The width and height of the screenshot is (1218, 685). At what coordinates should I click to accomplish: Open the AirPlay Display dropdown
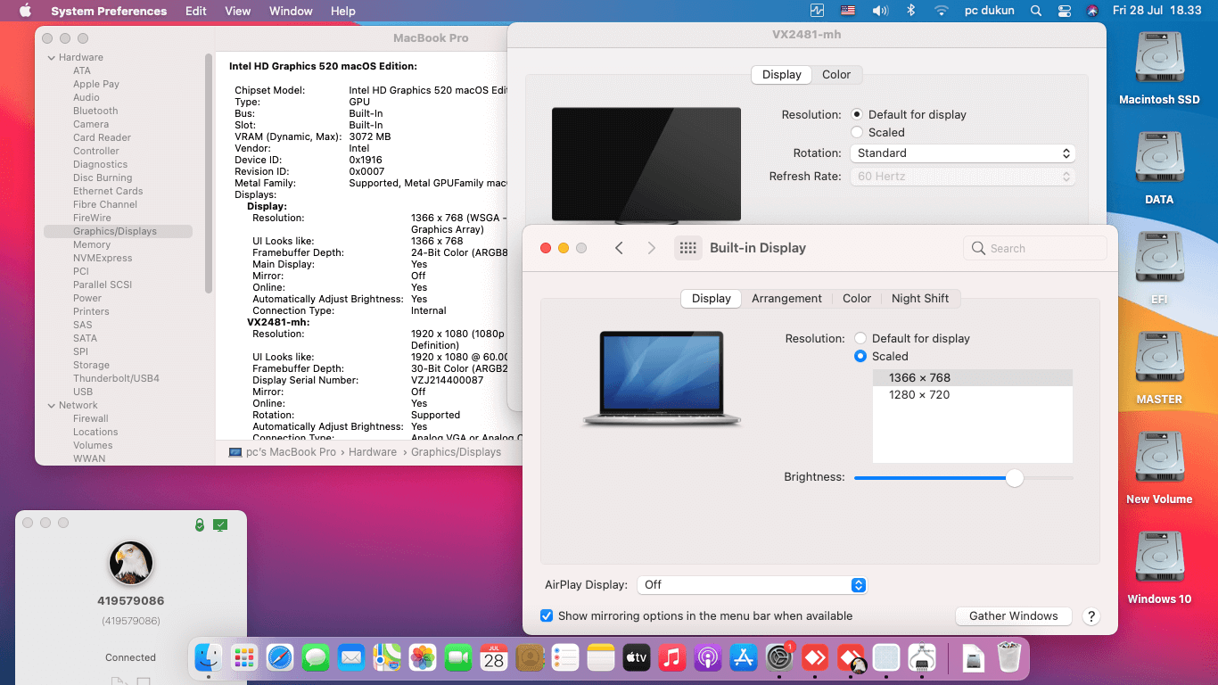pyautogui.click(x=752, y=585)
